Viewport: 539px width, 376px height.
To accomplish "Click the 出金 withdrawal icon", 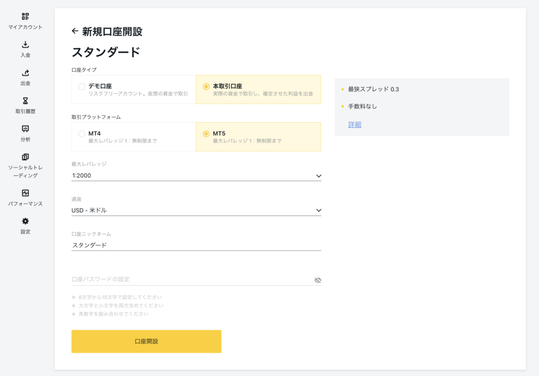I will (25, 73).
